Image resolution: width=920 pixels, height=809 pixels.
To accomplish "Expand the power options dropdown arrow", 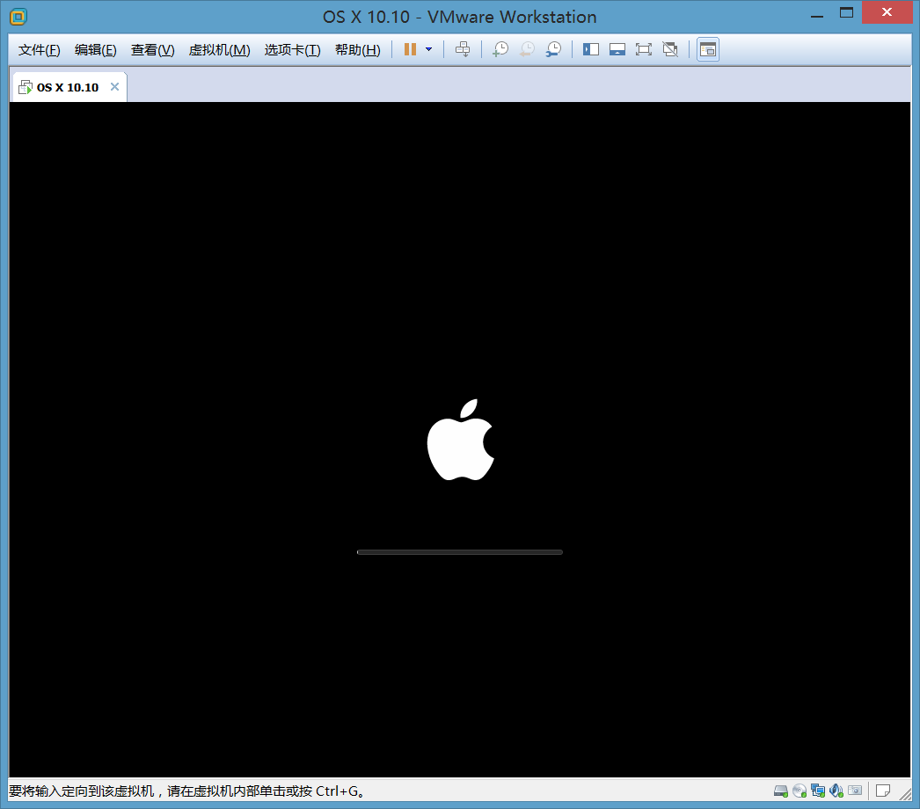I will [429, 49].
